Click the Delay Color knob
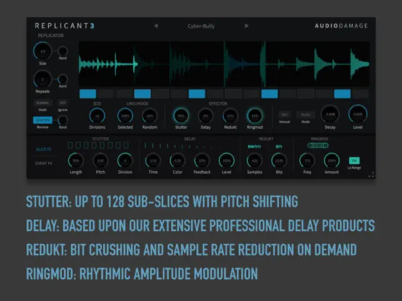Viewport: 402px width, 301px height. (178, 160)
